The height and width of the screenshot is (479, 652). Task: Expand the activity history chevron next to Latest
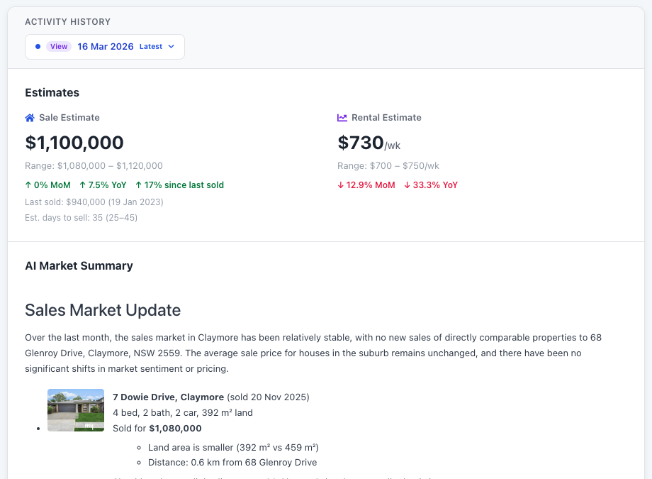click(171, 47)
